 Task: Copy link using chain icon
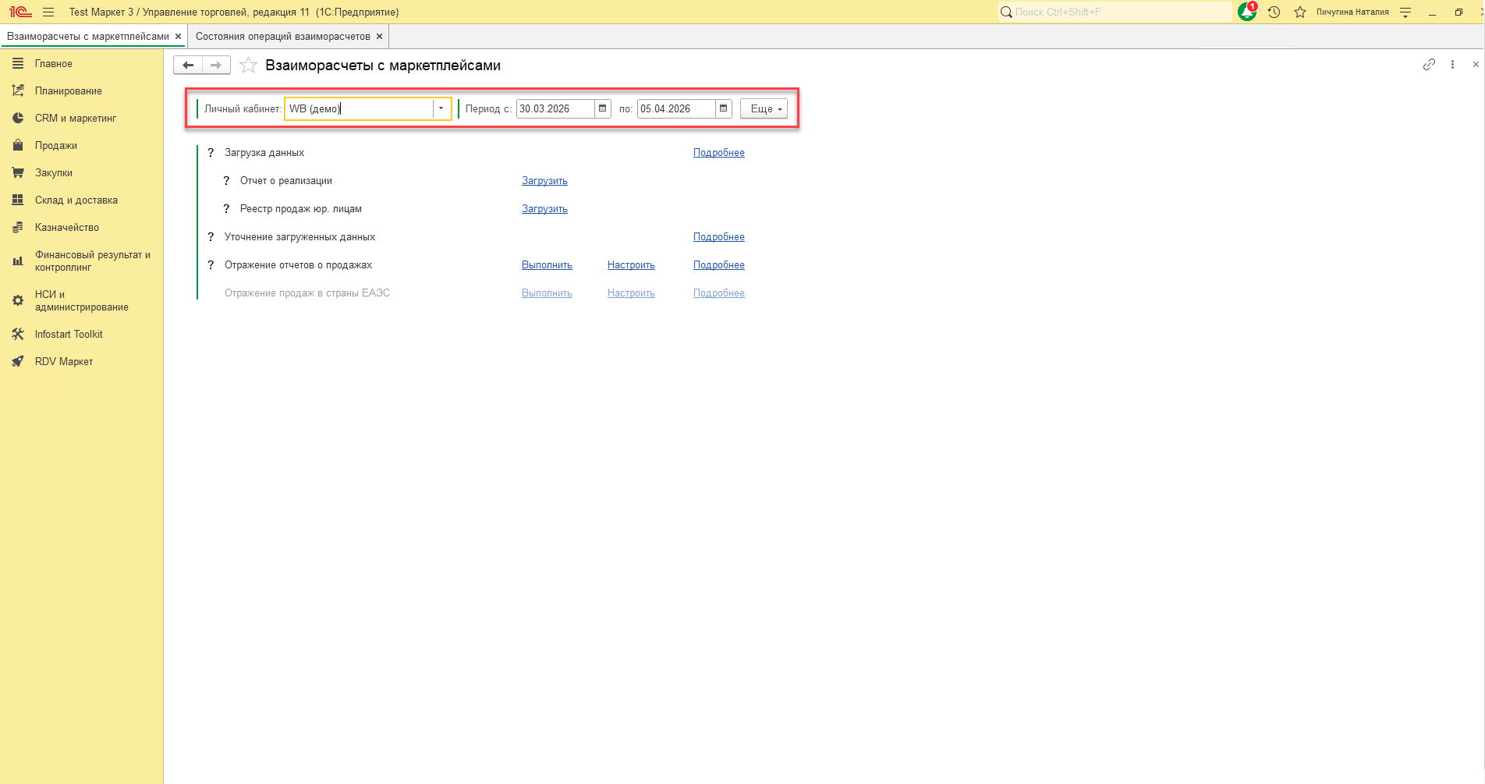(1429, 65)
